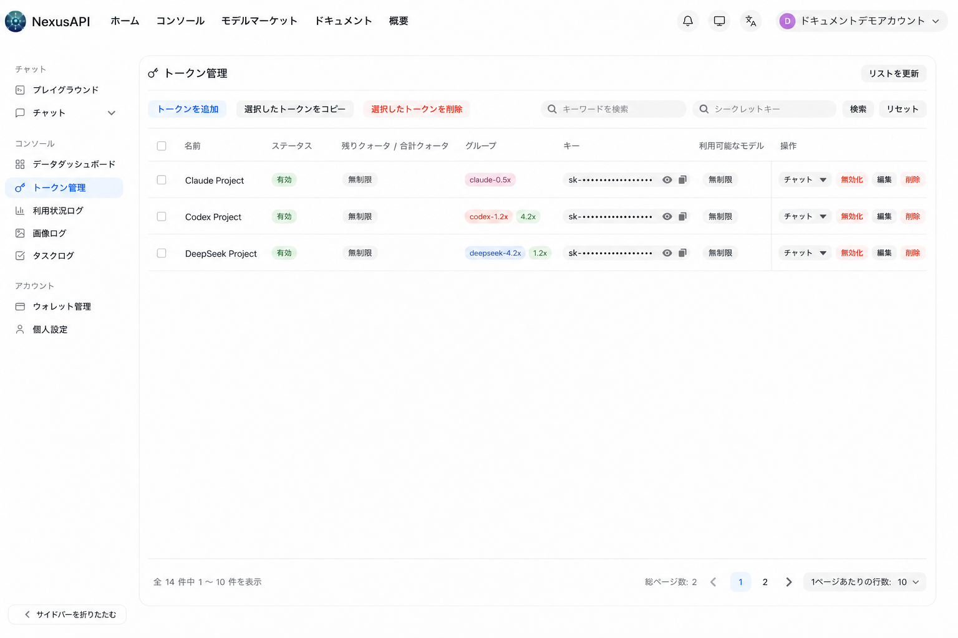Check the Claude Project row checkbox

click(162, 180)
